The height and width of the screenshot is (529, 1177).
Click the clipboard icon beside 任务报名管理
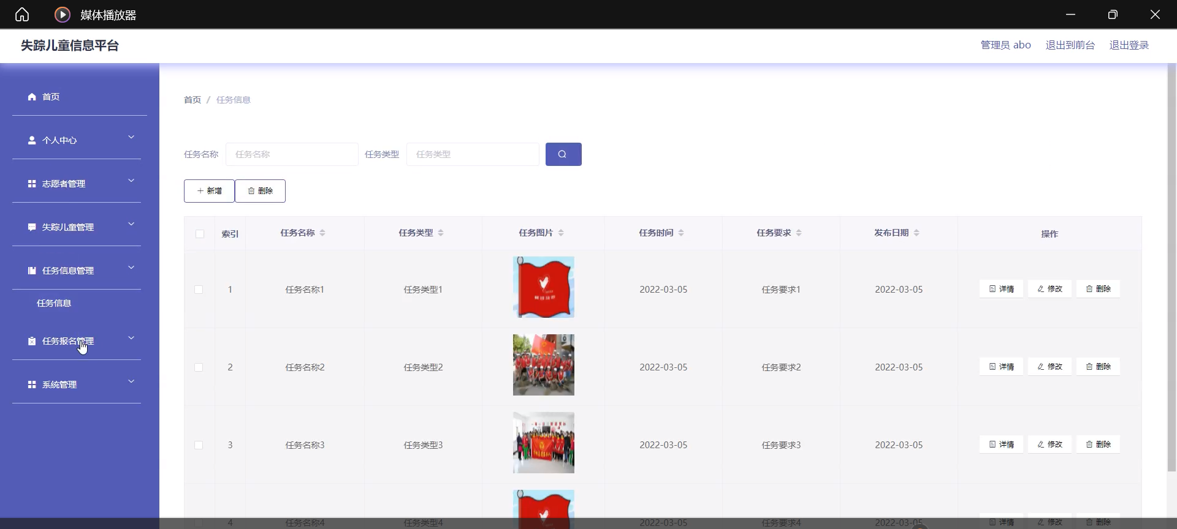pos(32,341)
